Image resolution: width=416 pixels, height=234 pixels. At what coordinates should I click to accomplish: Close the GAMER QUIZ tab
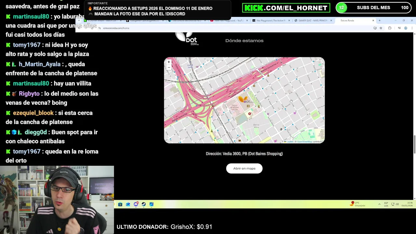pyautogui.click(x=331, y=20)
